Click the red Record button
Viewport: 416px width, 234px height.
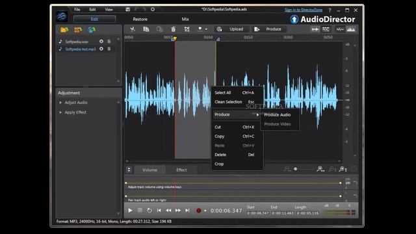tap(199, 211)
